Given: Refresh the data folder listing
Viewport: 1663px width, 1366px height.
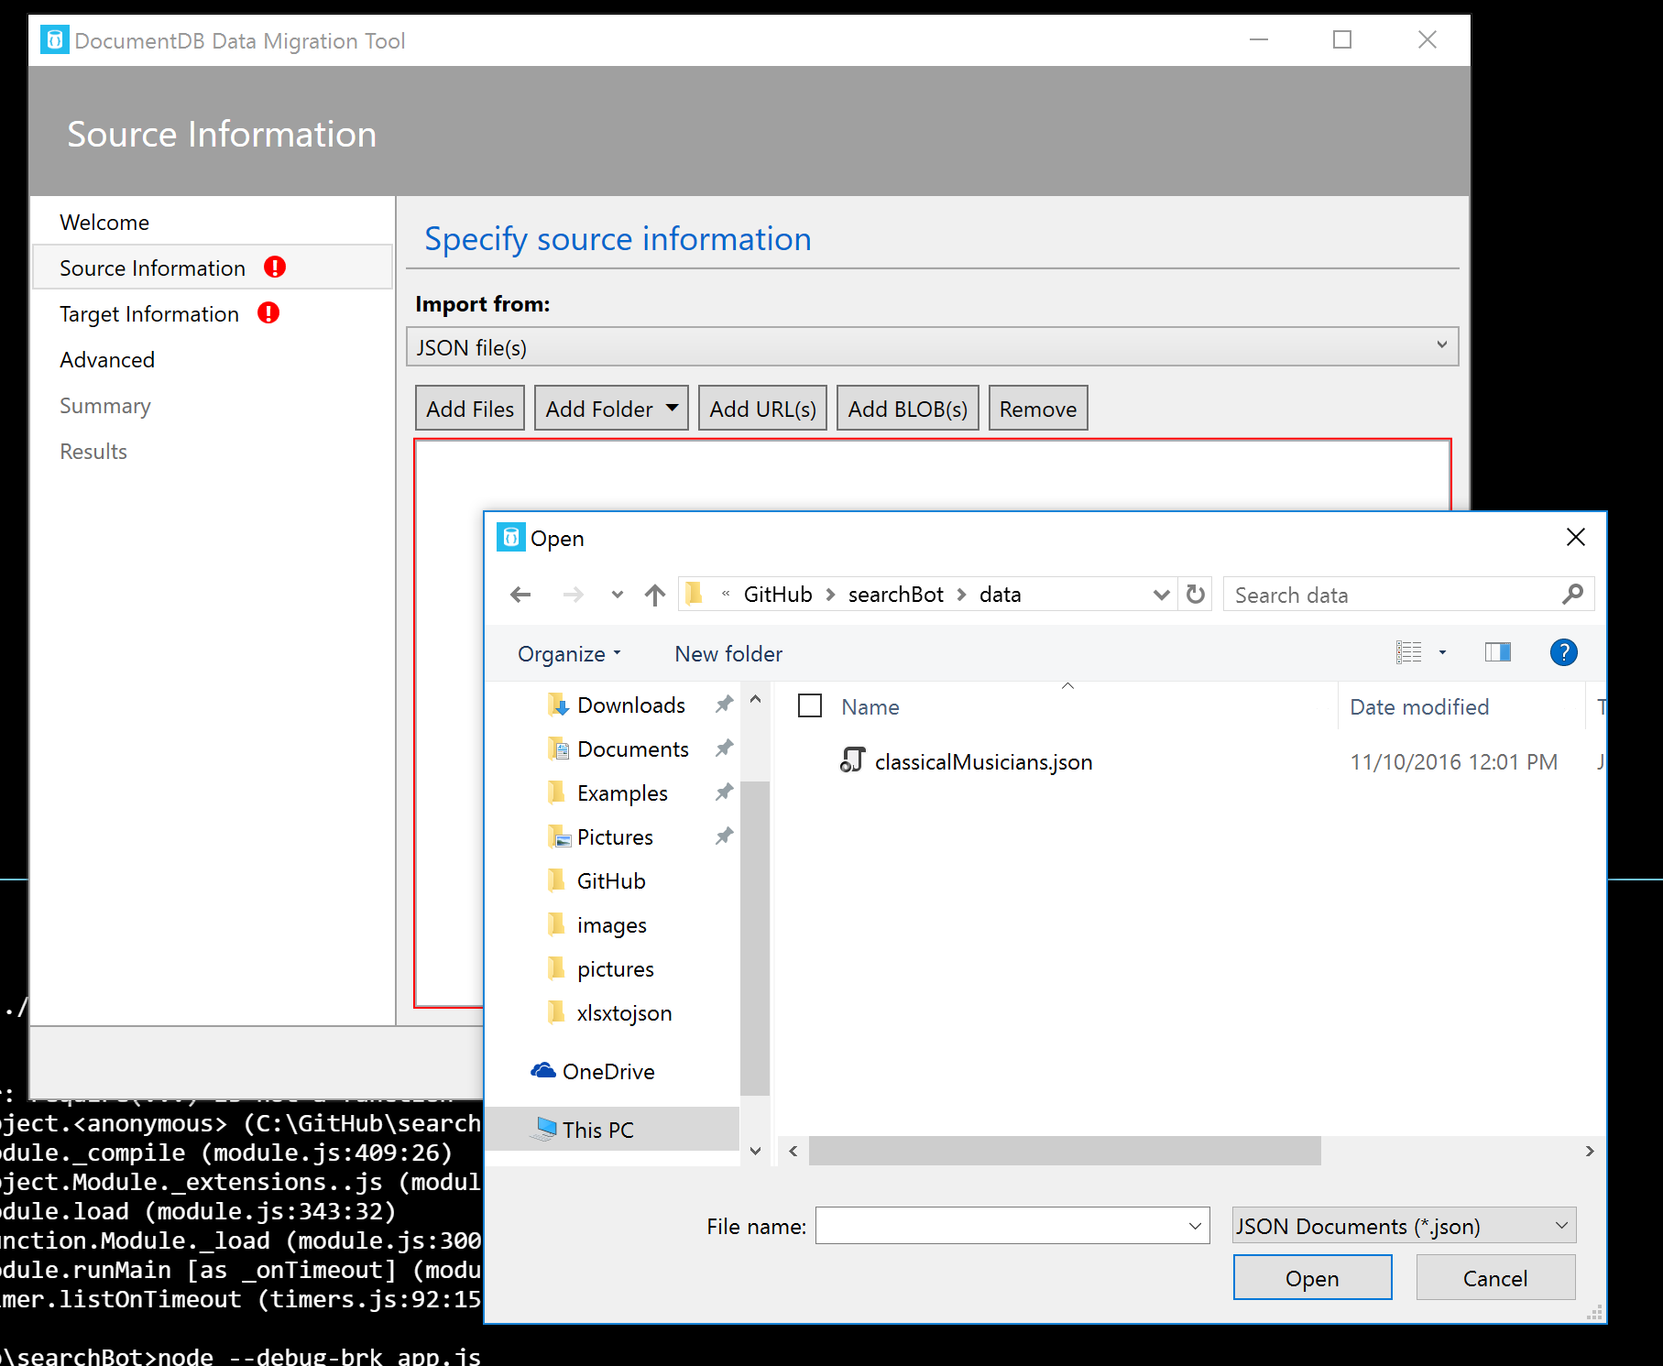Looking at the screenshot, I should [x=1196, y=595].
